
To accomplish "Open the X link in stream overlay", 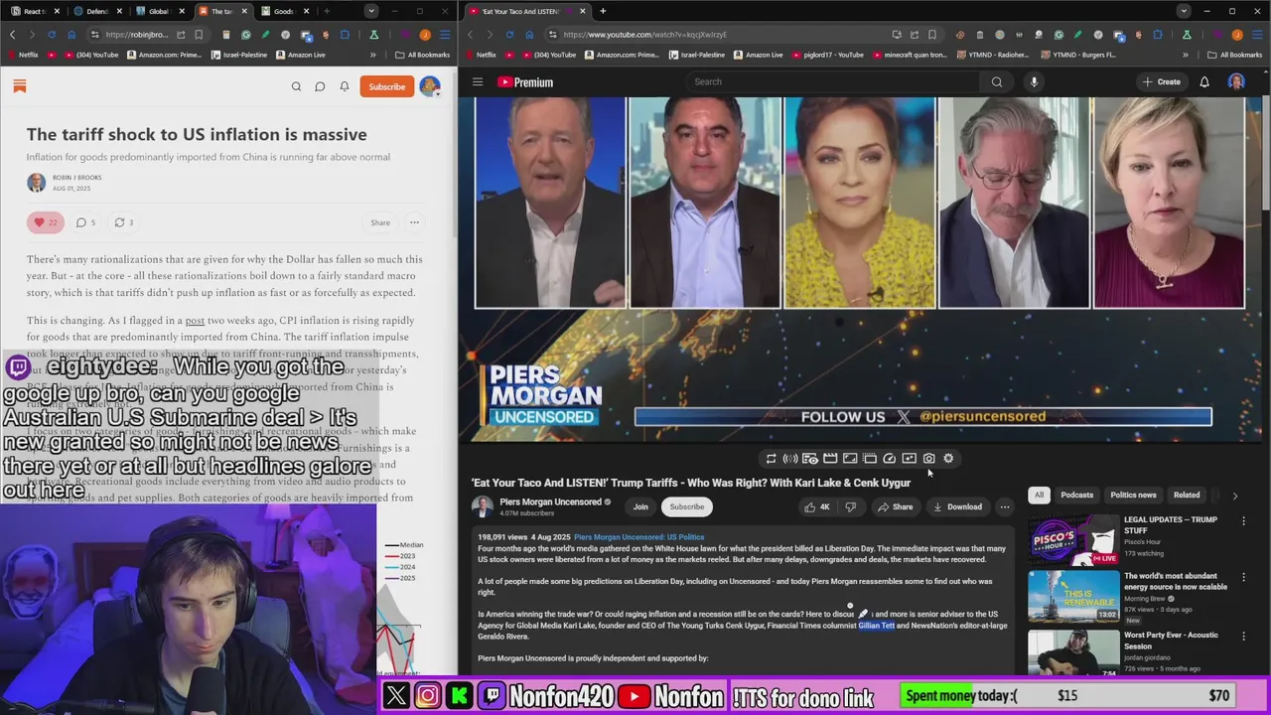I will click(396, 696).
